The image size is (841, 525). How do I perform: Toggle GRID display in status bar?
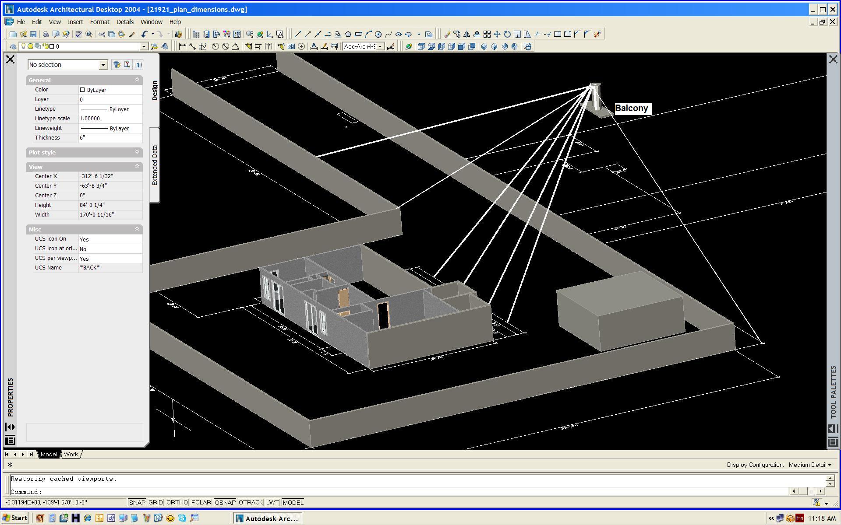click(155, 503)
